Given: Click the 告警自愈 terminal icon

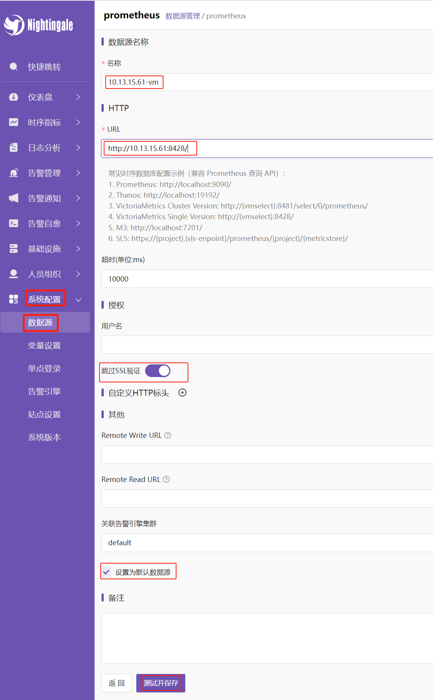Looking at the screenshot, I should (x=13, y=223).
